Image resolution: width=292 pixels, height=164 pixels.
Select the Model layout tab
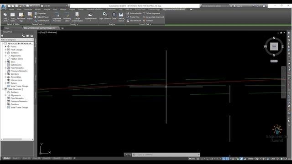[6, 158]
